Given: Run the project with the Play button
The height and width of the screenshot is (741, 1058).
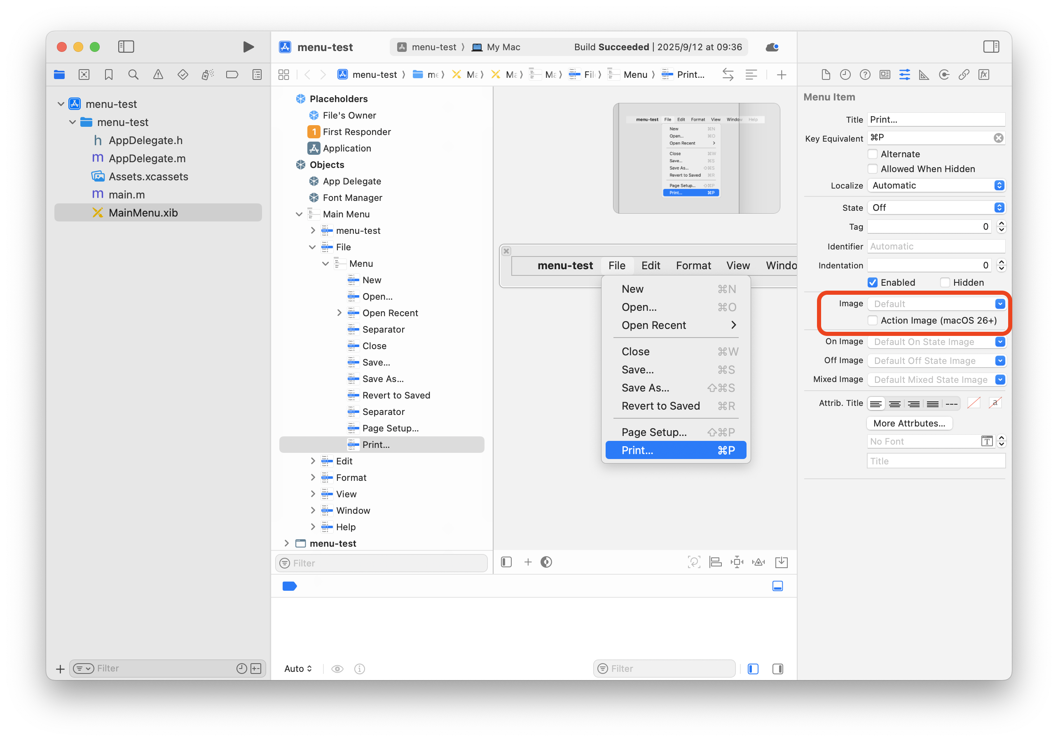Looking at the screenshot, I should 248,47.
